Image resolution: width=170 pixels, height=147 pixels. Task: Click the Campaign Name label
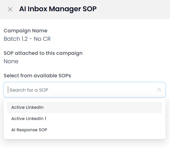coord(26,31)
